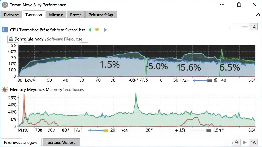Click the gray dash icon beside the upper 1A
This screenshot has height=147, width=262.
pos(244,27)
